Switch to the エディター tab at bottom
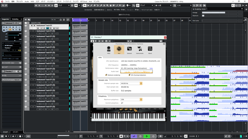Screen dimensions: 248x139 (15, 132)
